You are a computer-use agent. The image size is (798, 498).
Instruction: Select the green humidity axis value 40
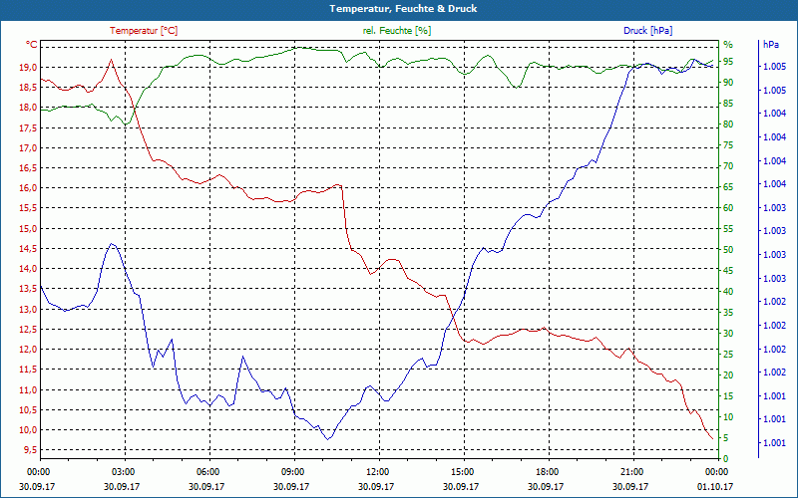728,292
